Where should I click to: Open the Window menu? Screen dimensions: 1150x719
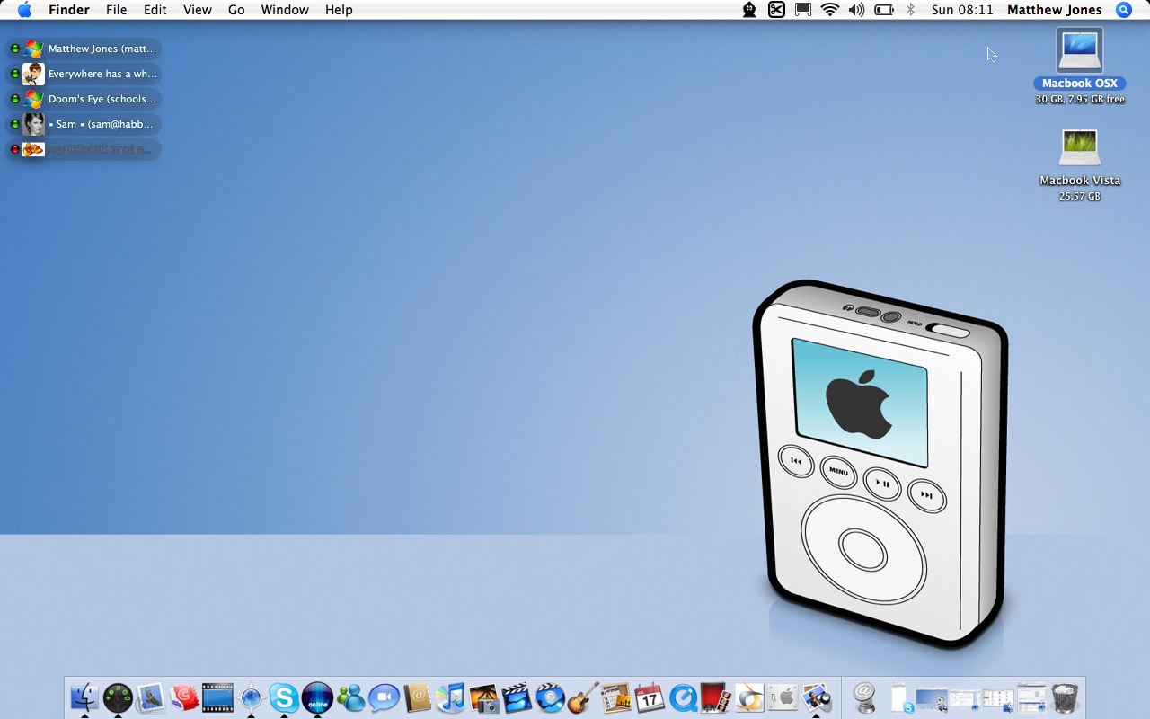(x=285, y=10)
